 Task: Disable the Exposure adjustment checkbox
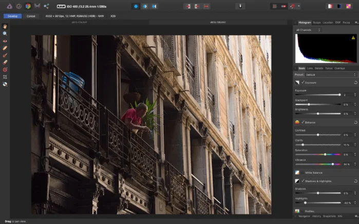[303, 82]
